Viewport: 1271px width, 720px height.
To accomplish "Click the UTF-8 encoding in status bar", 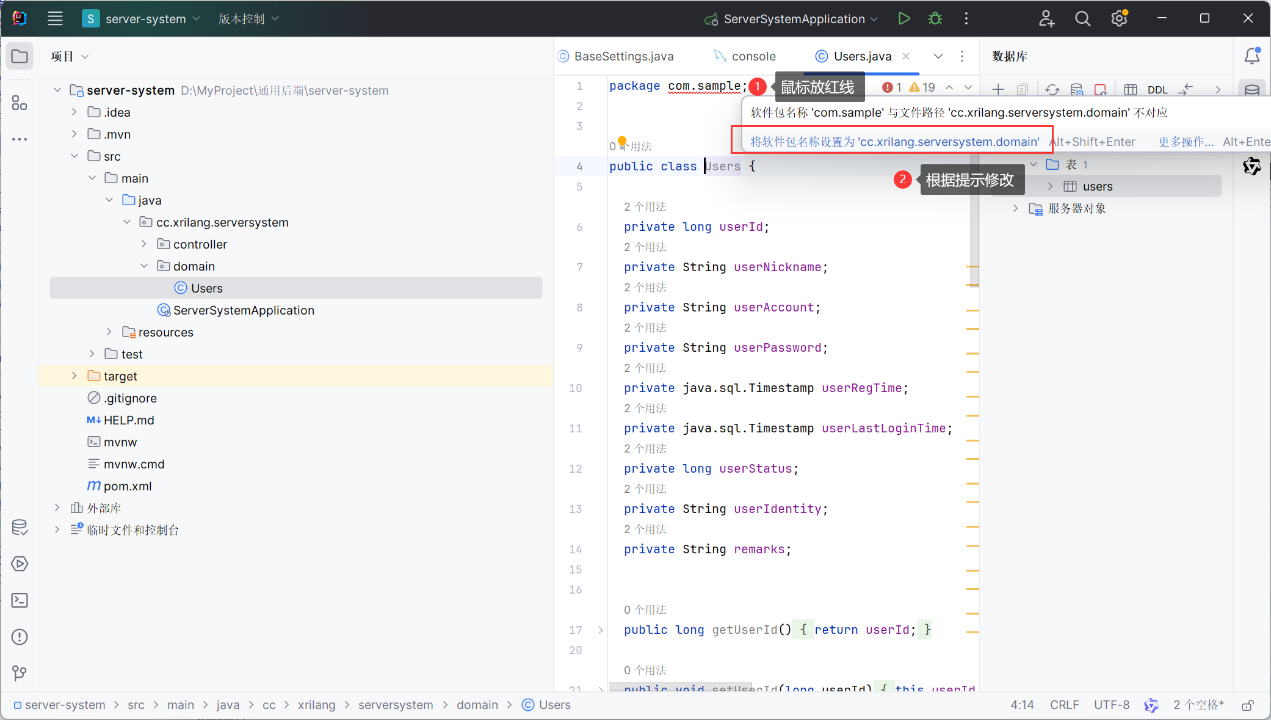I will pyautogui.click(x=1112, y=705).
